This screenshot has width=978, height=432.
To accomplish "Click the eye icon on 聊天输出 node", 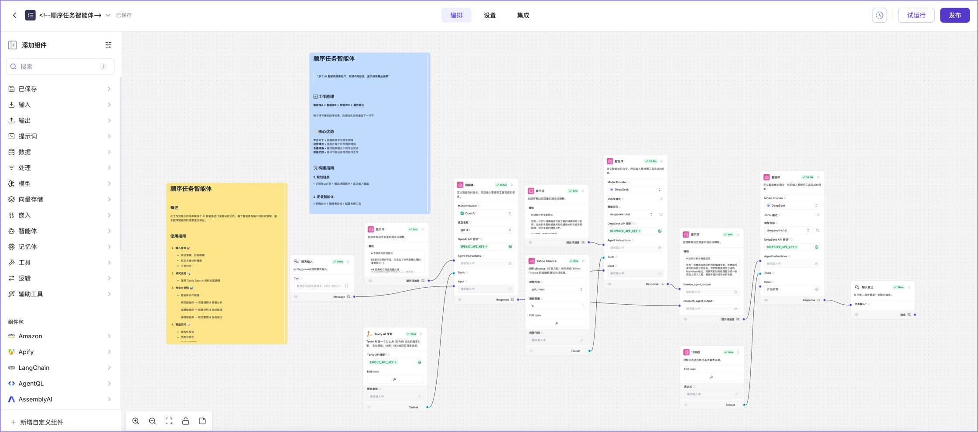I will point(856,315).
